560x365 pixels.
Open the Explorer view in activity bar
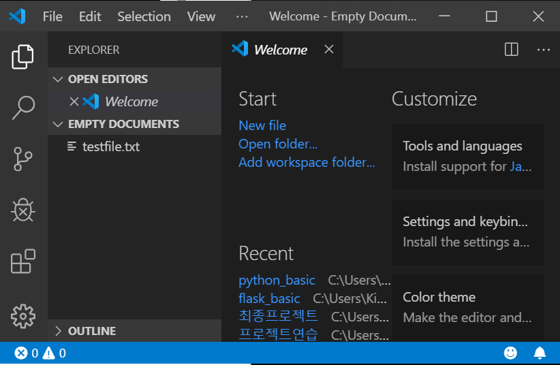pyautogui.click(x=23, y=57)
